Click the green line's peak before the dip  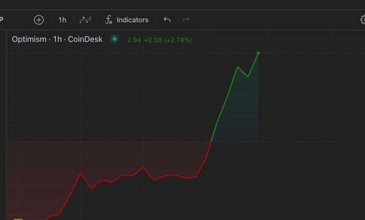[238, 67]
